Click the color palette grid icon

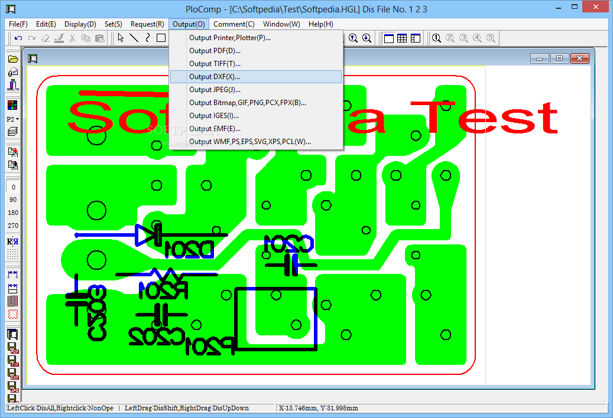[x=12, y=105]
